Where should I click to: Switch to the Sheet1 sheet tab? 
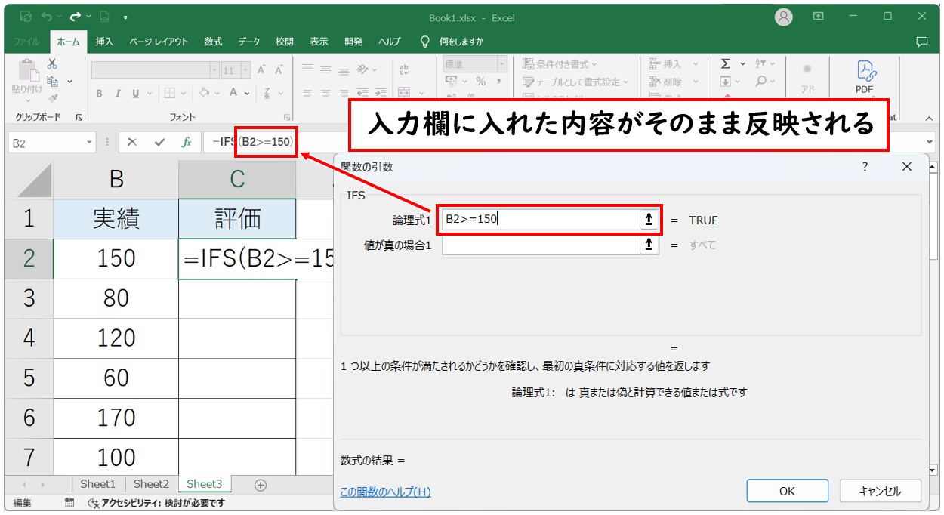(x=97, y=484)
